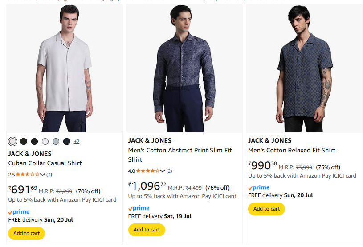Image resolution: width=363 pixels, height=247 pixels.
Task: View the 3 reviews for Cuban Collar shirt
Action: click(49, 175)
